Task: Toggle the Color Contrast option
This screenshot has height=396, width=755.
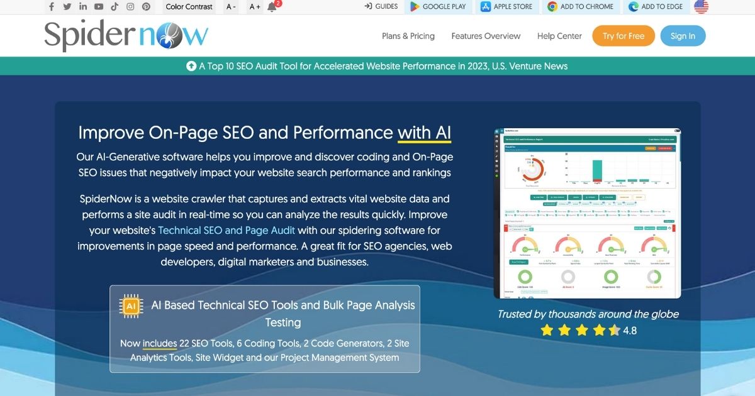Action: pyautogui.click(x=189, y=7)
